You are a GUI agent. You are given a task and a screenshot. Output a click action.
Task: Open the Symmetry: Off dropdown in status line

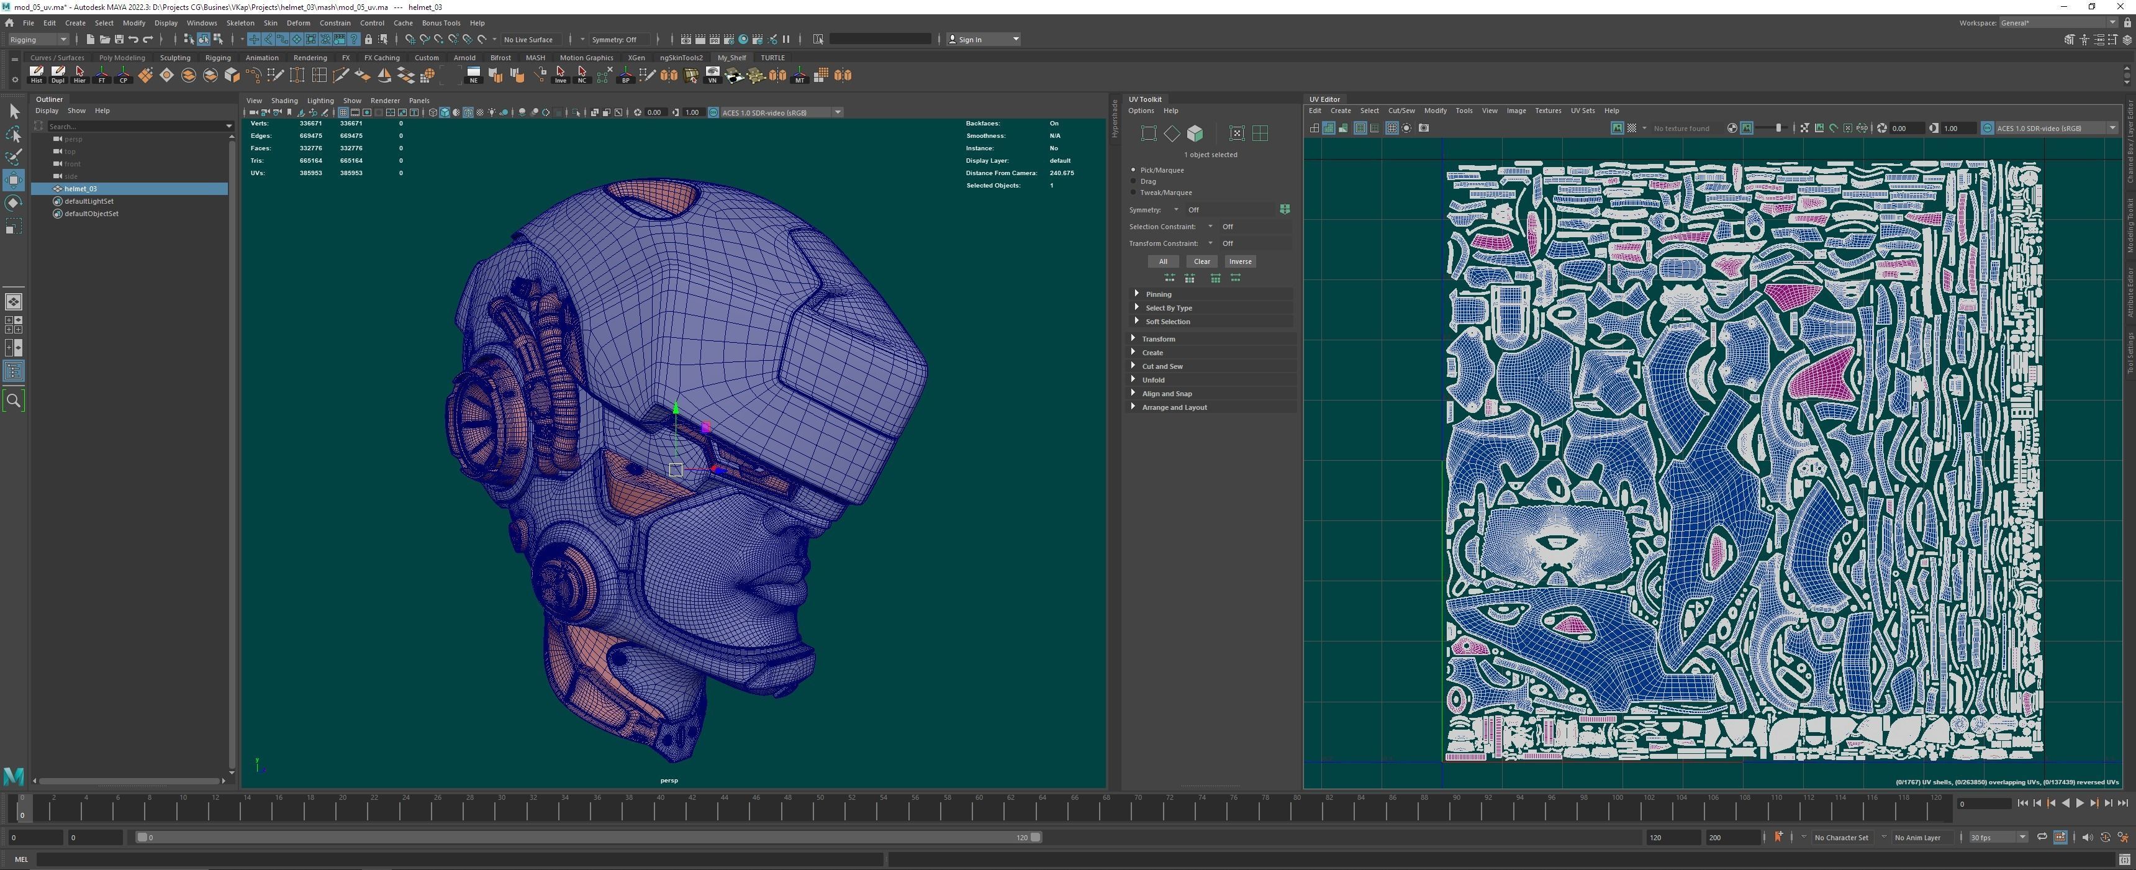[x=618, y=39]
